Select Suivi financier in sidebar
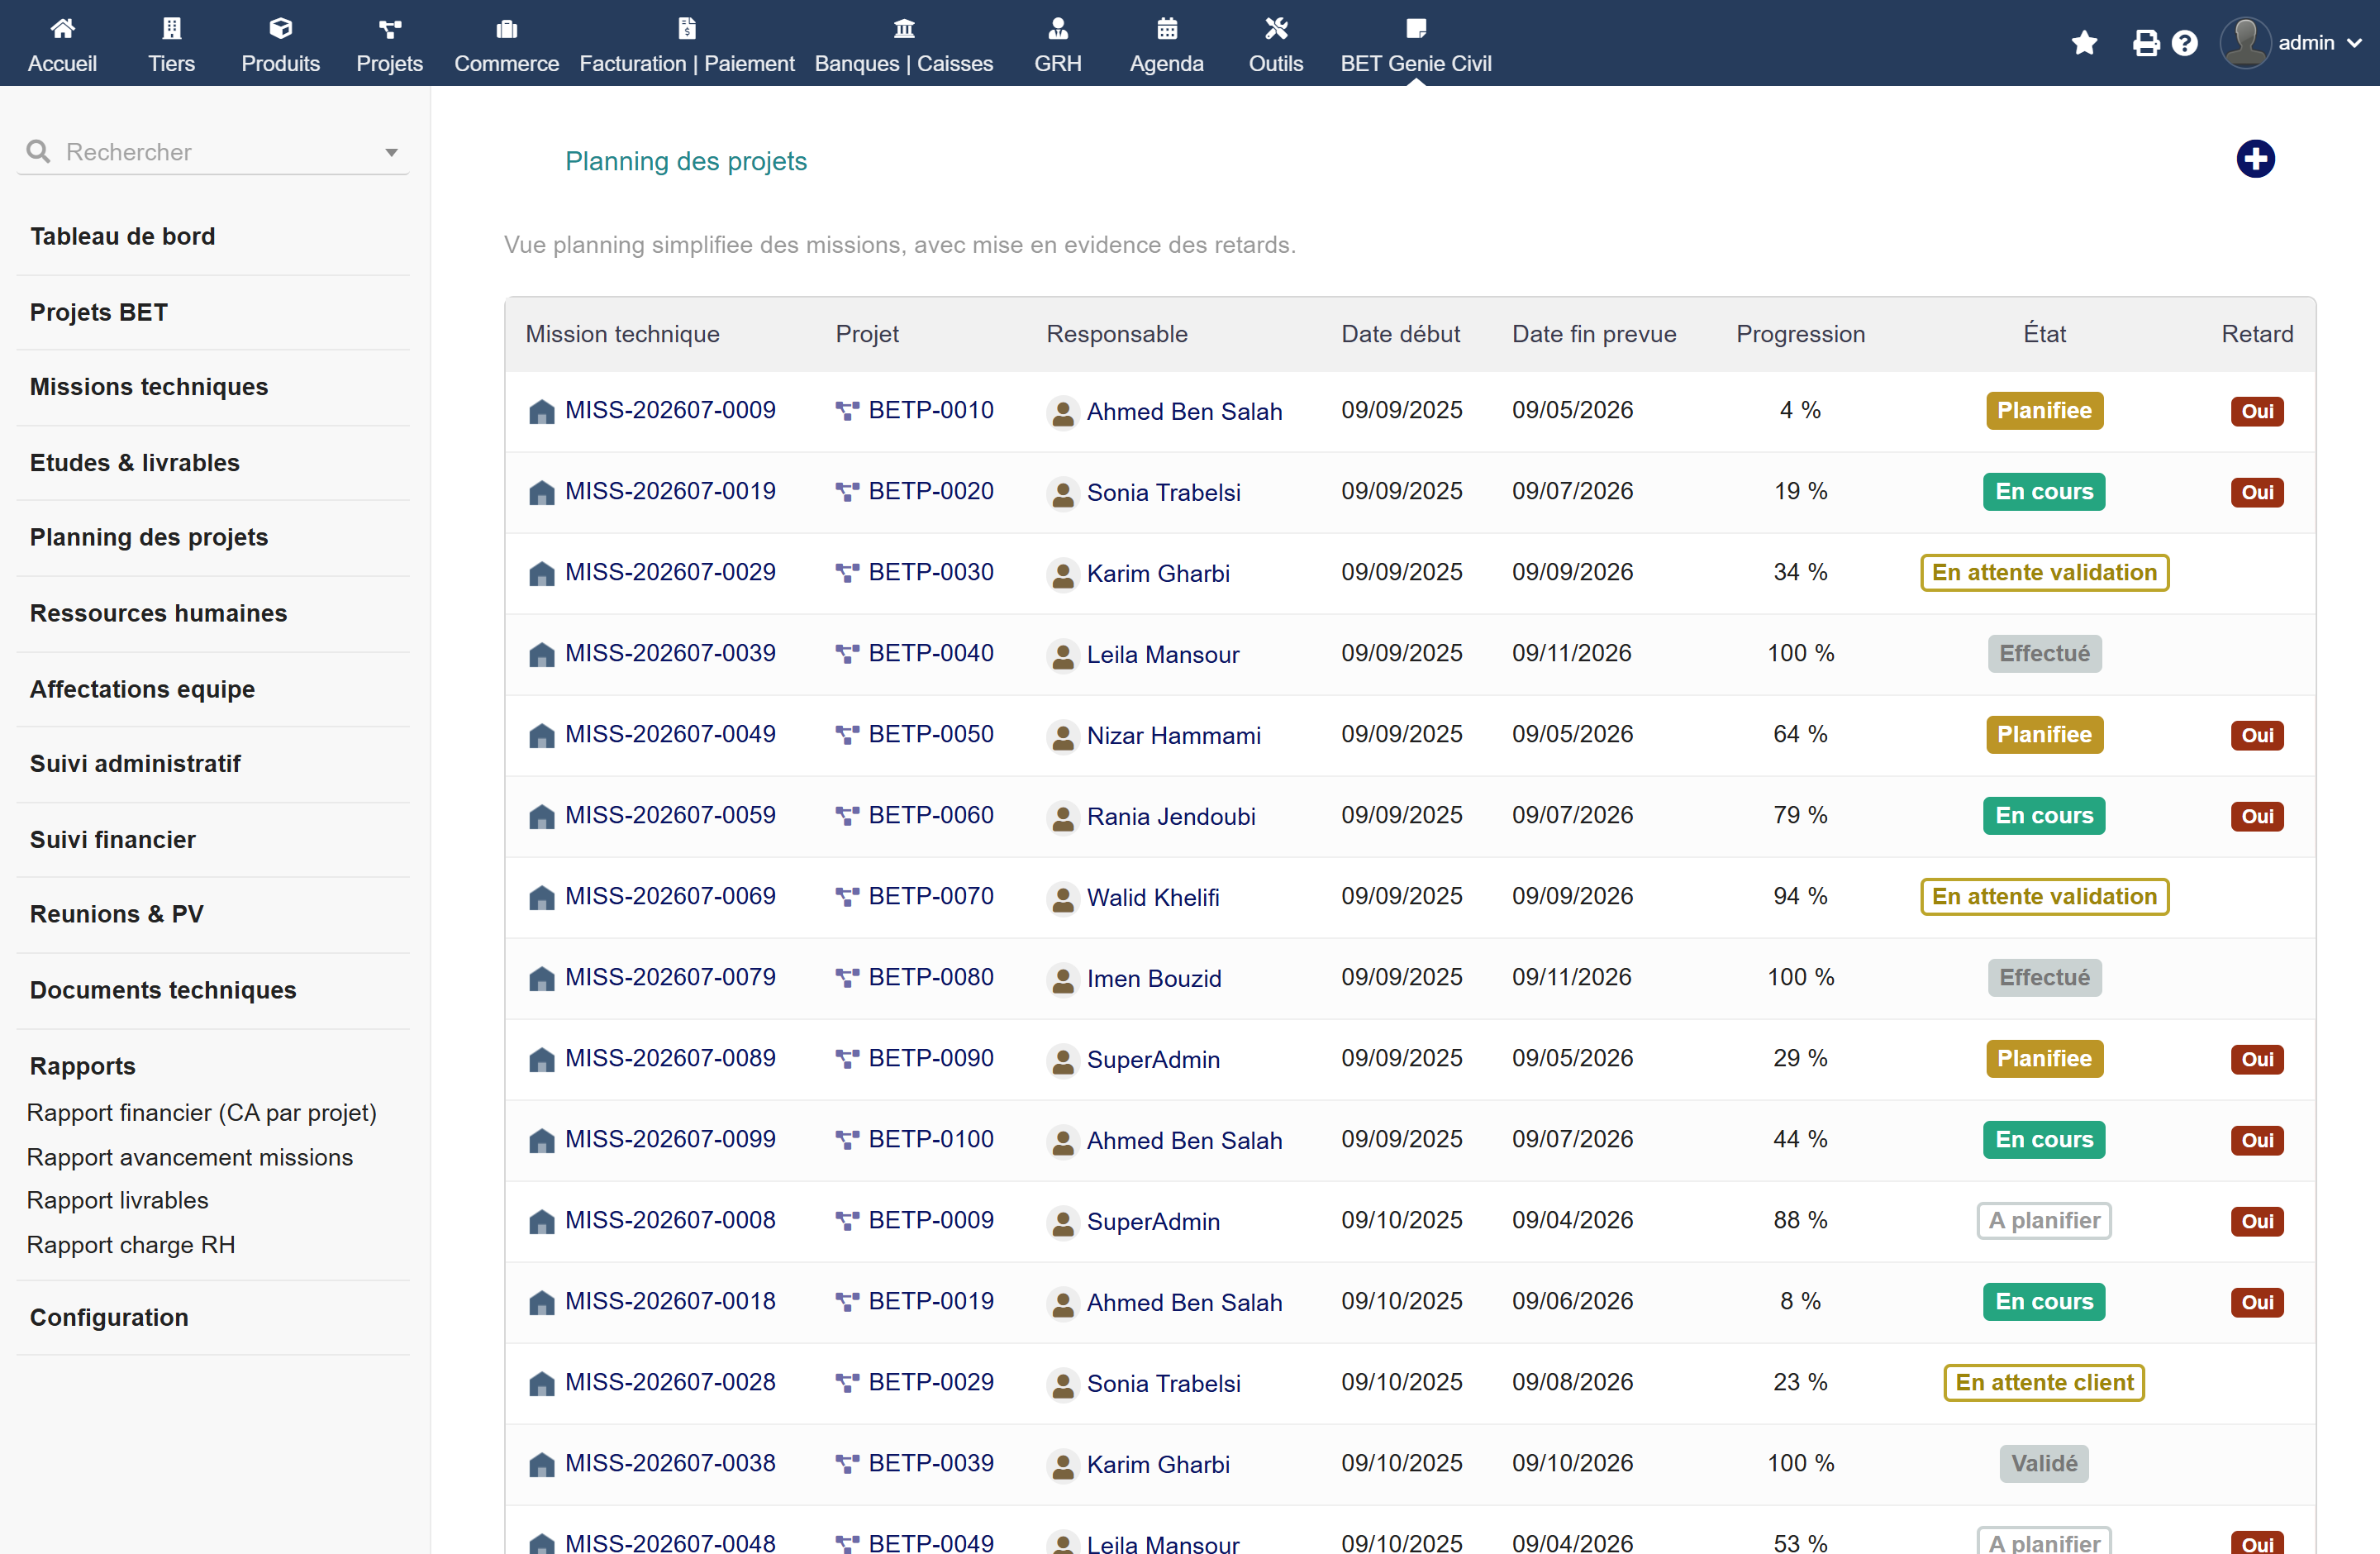The height and width of the screenshot is (1554, 2380). click(113, 840)
